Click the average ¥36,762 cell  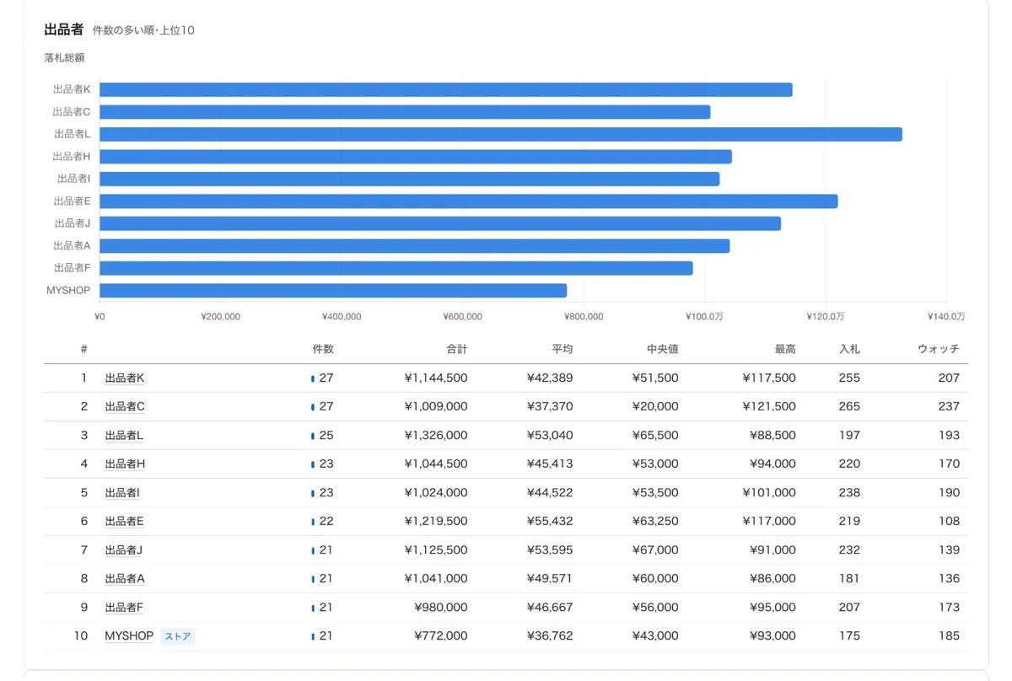click(x=550, y=636)
